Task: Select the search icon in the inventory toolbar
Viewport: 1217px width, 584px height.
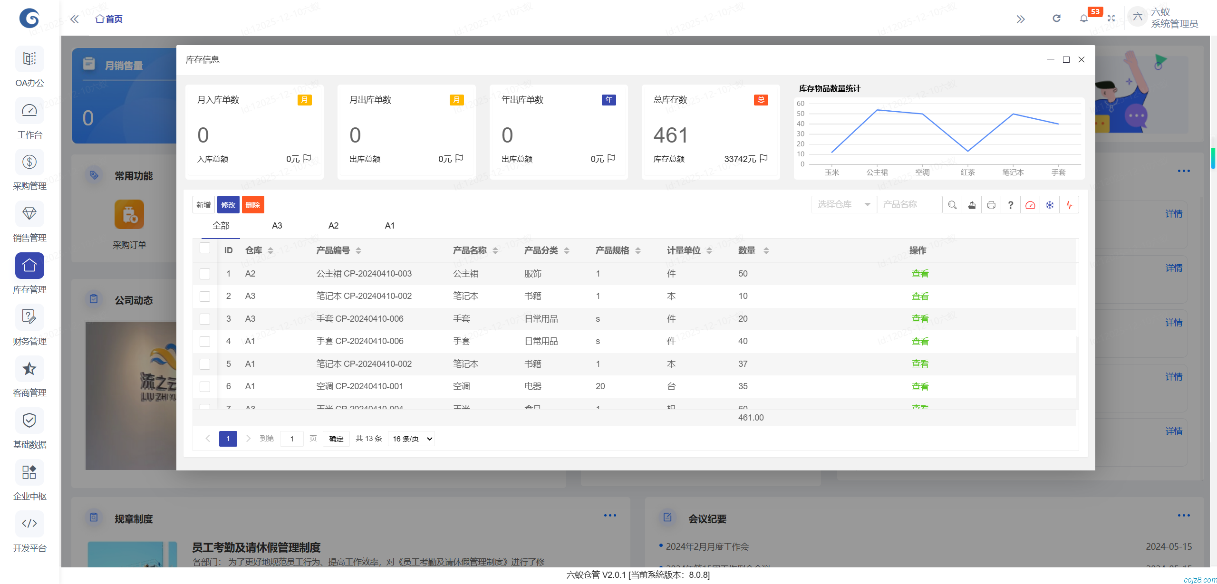Action: pyautogui.click(x=952, y=204)
